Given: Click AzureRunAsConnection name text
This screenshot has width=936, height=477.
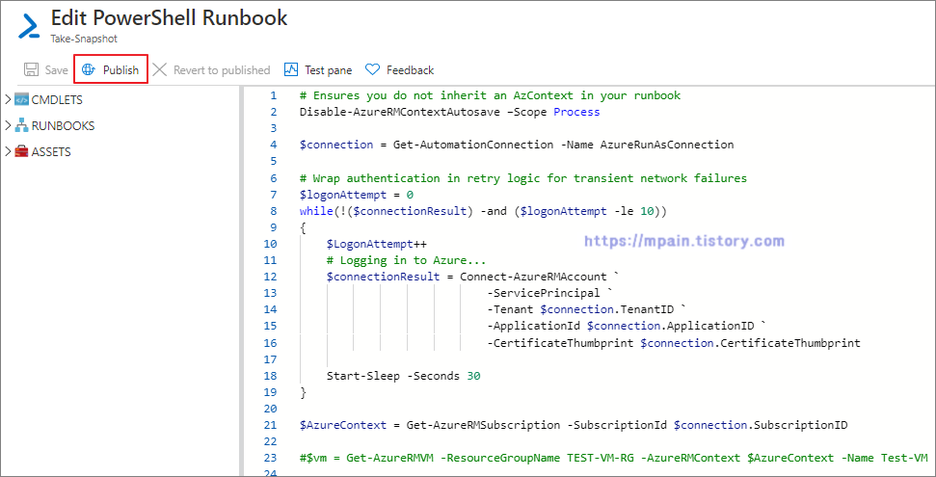Looking at the screenshot, I should point(666,145).
